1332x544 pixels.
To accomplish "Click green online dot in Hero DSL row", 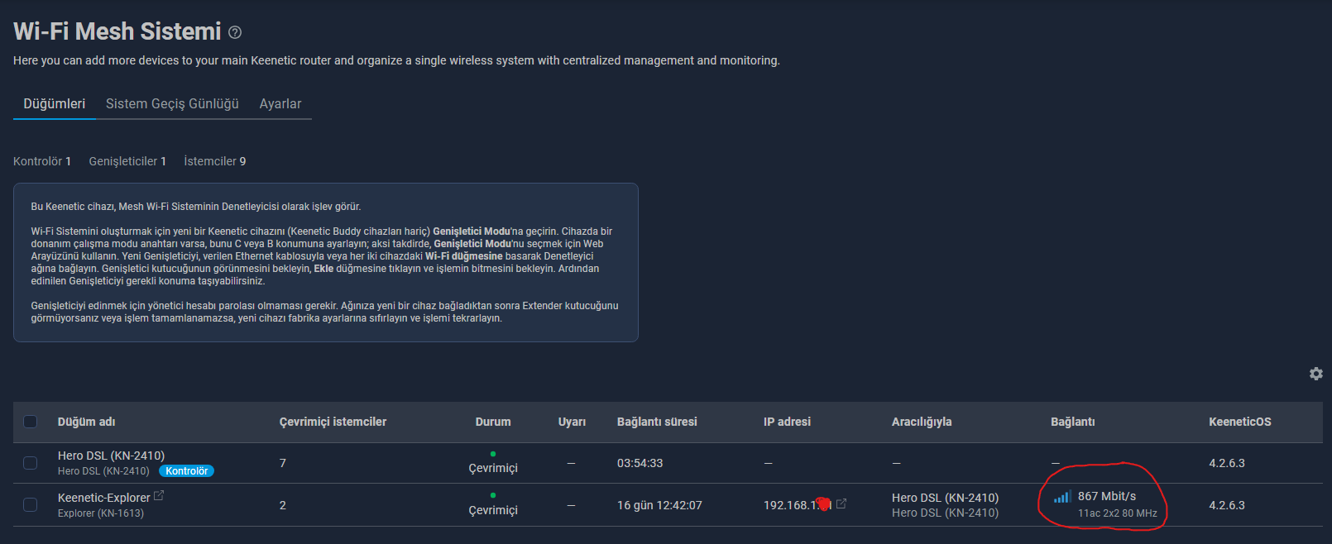I will tap(493, 454).
